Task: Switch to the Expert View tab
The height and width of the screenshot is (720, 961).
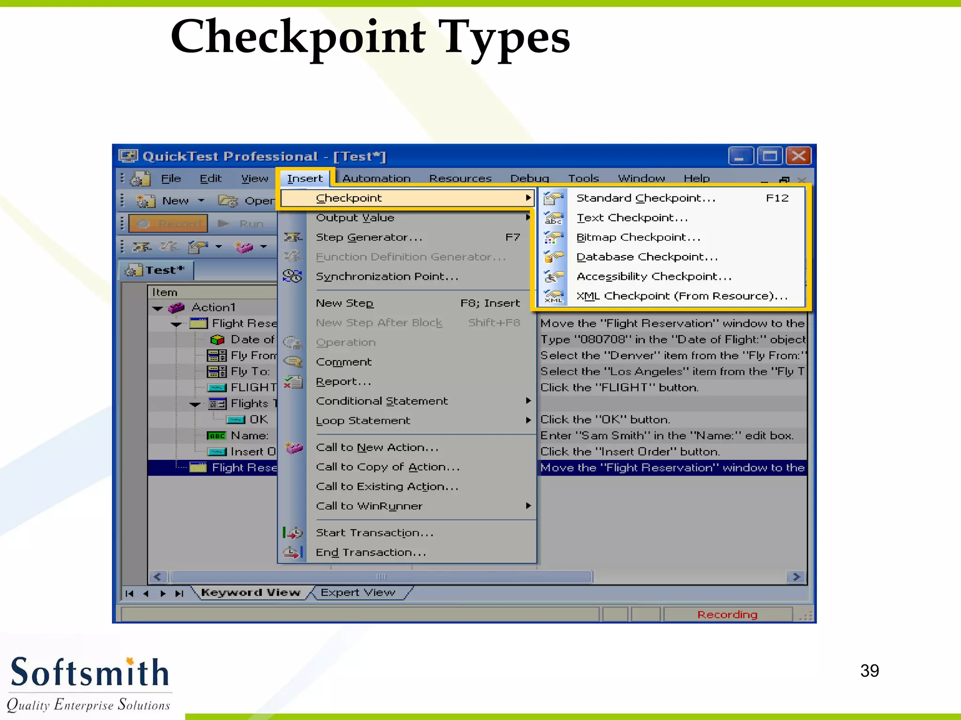Action: pos(358,592)
